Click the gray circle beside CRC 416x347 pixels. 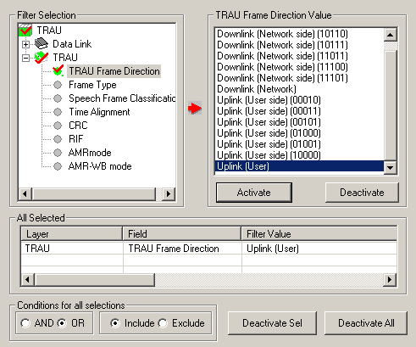[x=58, y=126]
